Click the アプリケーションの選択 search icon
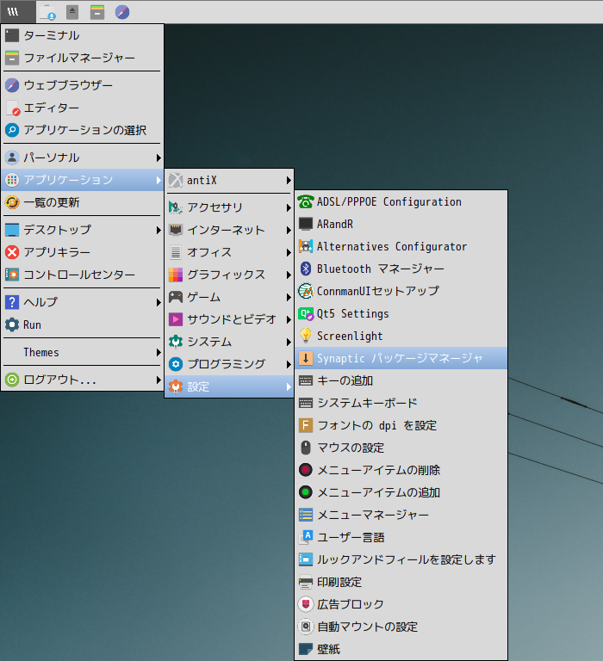This screenshot has width=603, height=661. [x=12, y=130]
